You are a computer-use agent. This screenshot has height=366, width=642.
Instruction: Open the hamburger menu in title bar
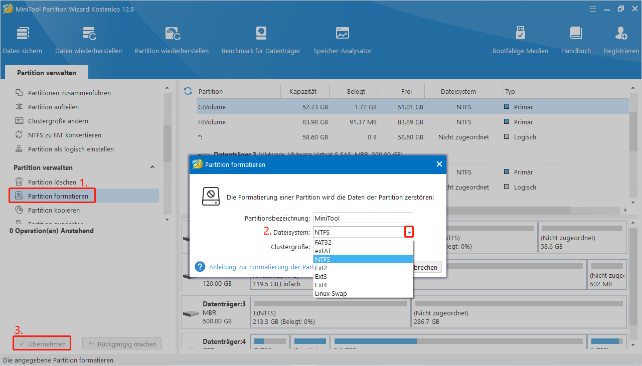[x=592, y=9]
